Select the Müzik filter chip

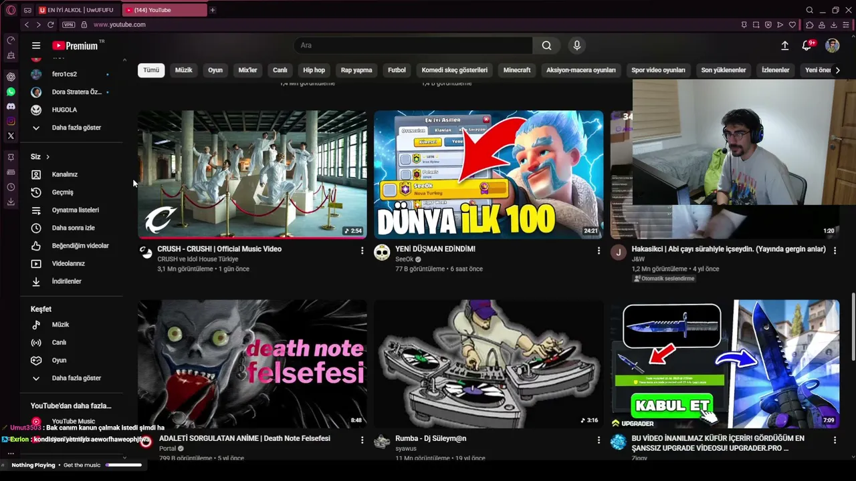click(184, 70)
